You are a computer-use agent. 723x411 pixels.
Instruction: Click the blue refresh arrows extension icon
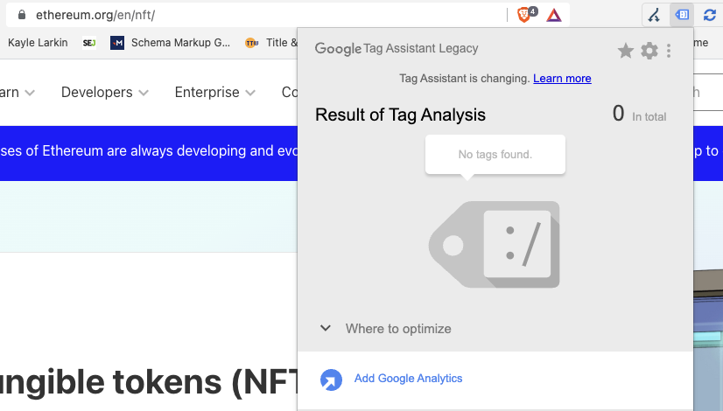pyautogui.click(x=709, y=15)
